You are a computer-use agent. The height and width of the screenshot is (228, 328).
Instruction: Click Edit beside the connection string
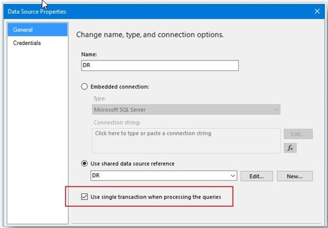click(x=298, y=134)
